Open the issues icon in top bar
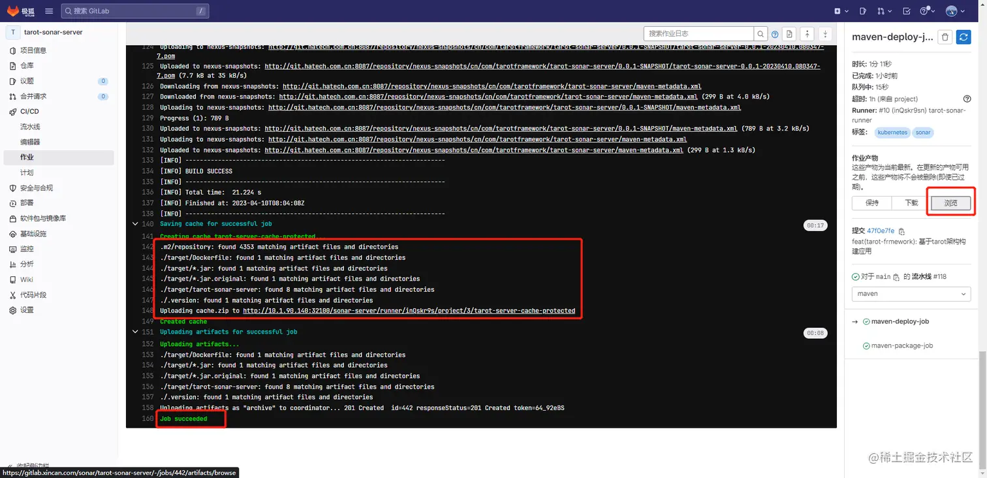 (x=863, y=11)
